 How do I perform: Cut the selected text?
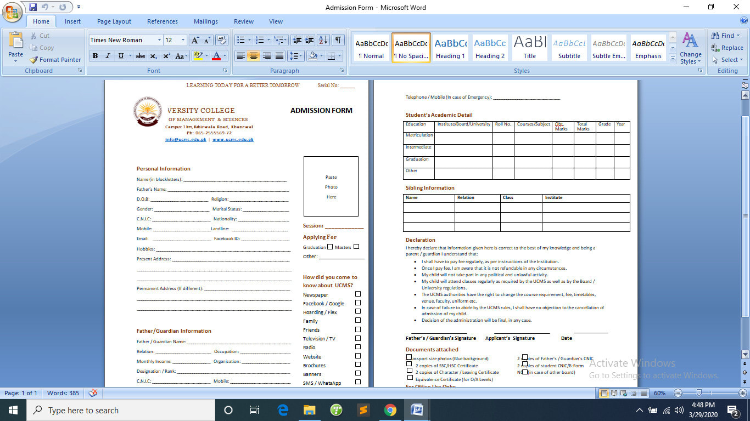point(39,36)
